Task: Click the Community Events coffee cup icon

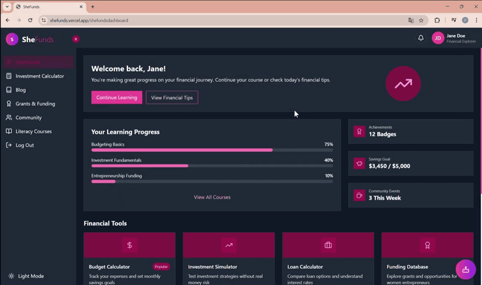Action: click(x=359, y=195)
